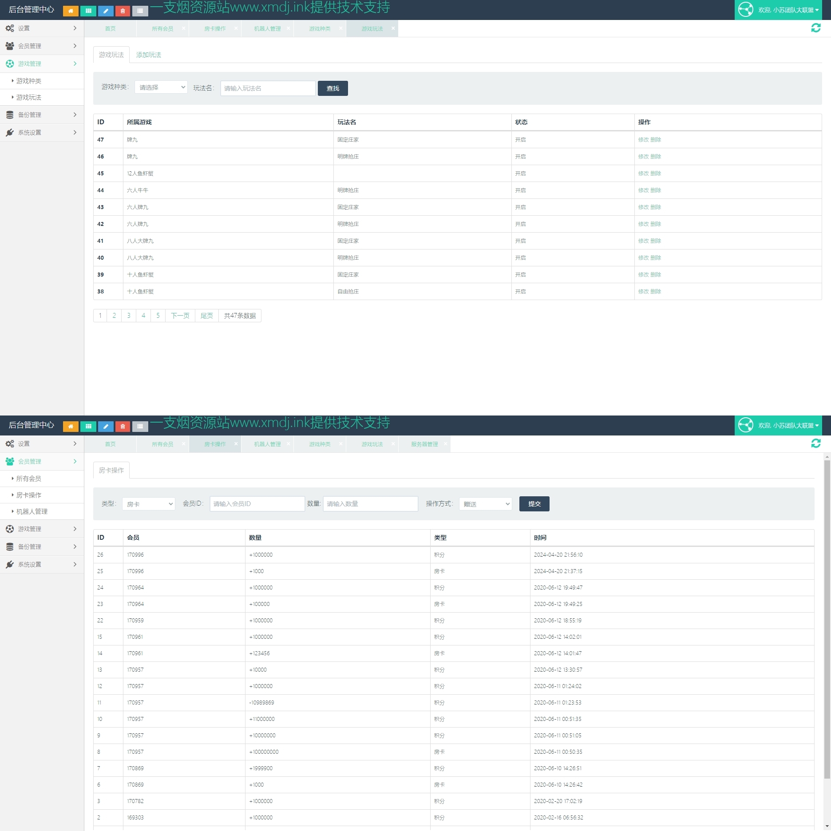Screen dimensions: 831x831
Task: Switch to 首页 tab on 游戏玩法 screen
Action: click(110, 28)
